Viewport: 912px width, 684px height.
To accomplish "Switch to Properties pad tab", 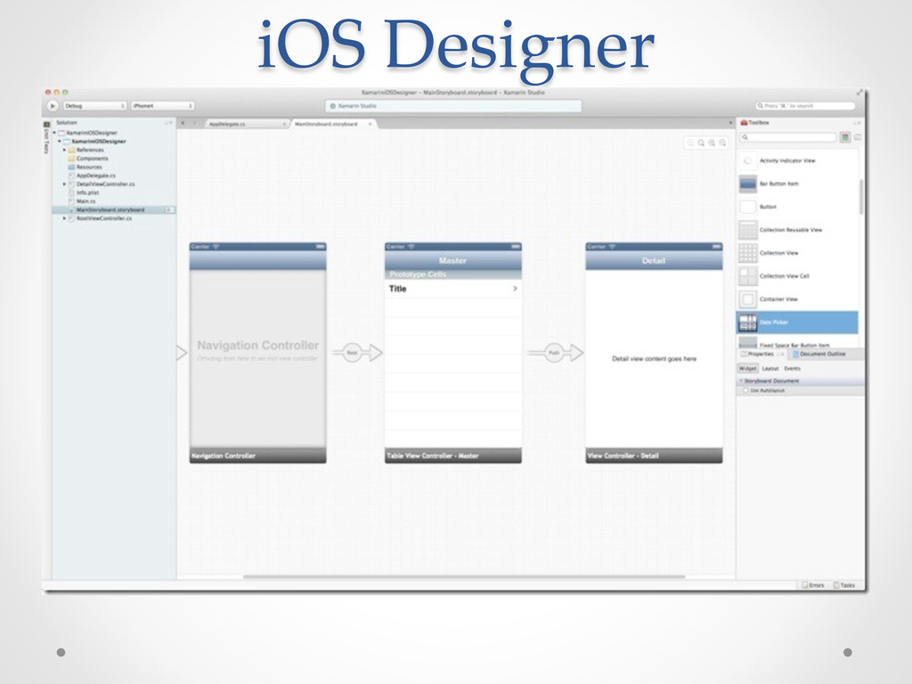I will pyautogui.click(x=762, y=354).
